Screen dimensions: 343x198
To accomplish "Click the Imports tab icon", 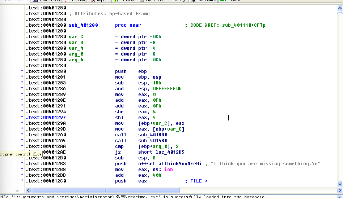I will (92, 1).
